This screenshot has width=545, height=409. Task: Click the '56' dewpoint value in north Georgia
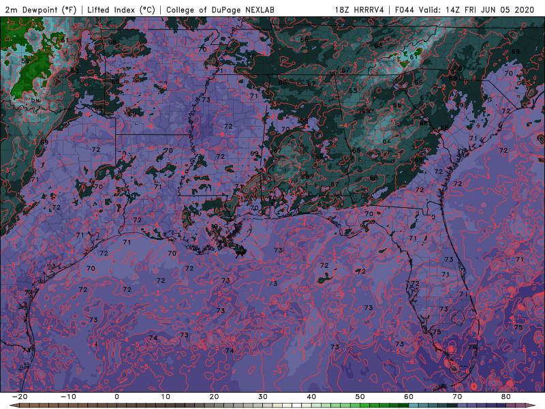pyautogui.click(x=397, y=105)
